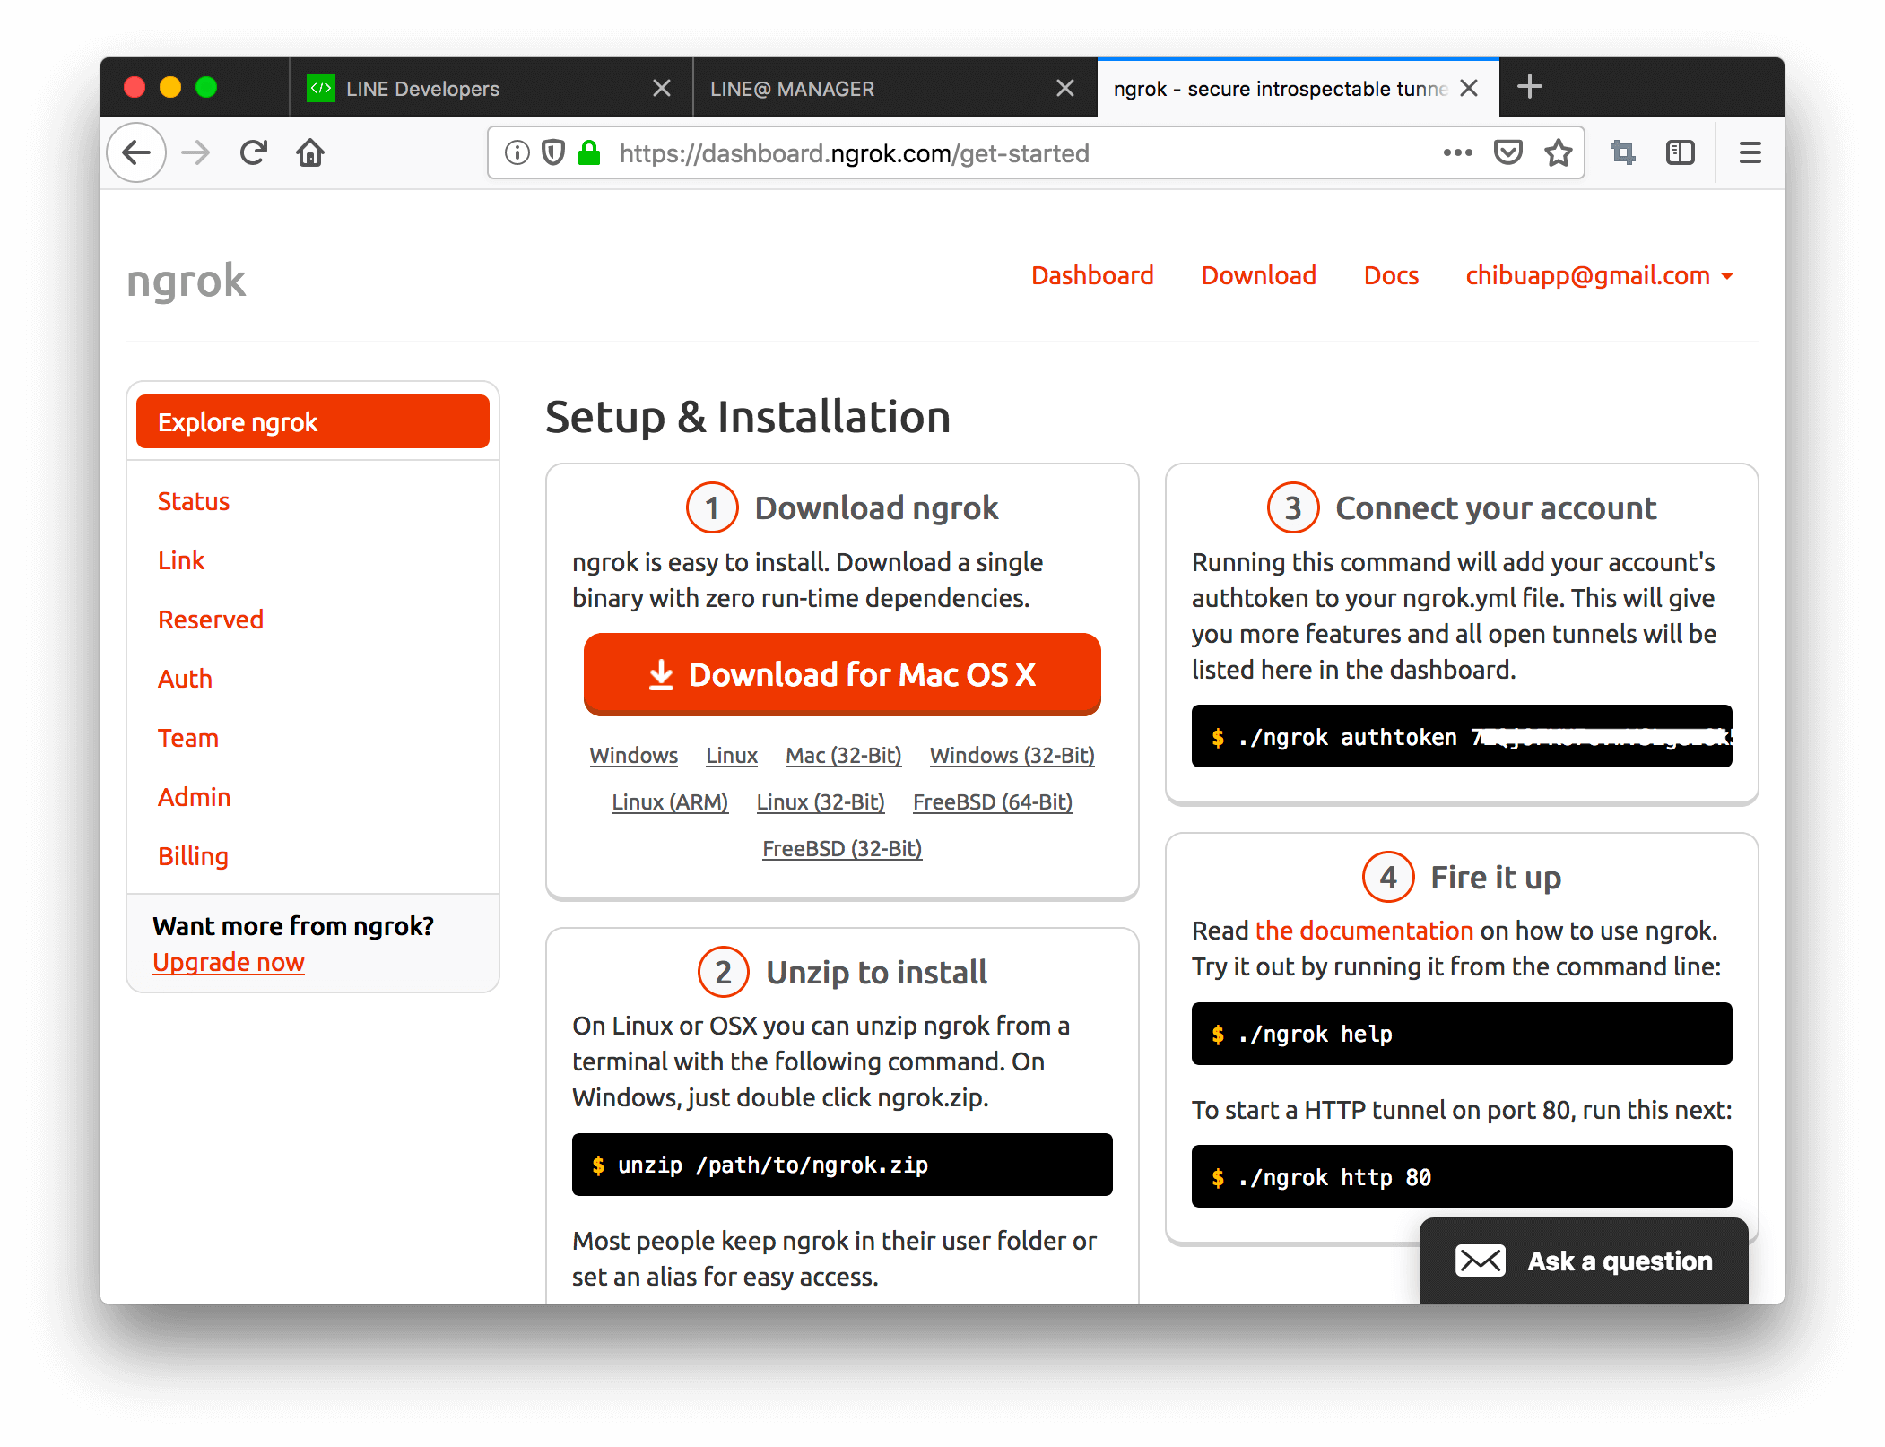Open the Admin sidebar item
1885x1447 pixels.
point(195,797)
